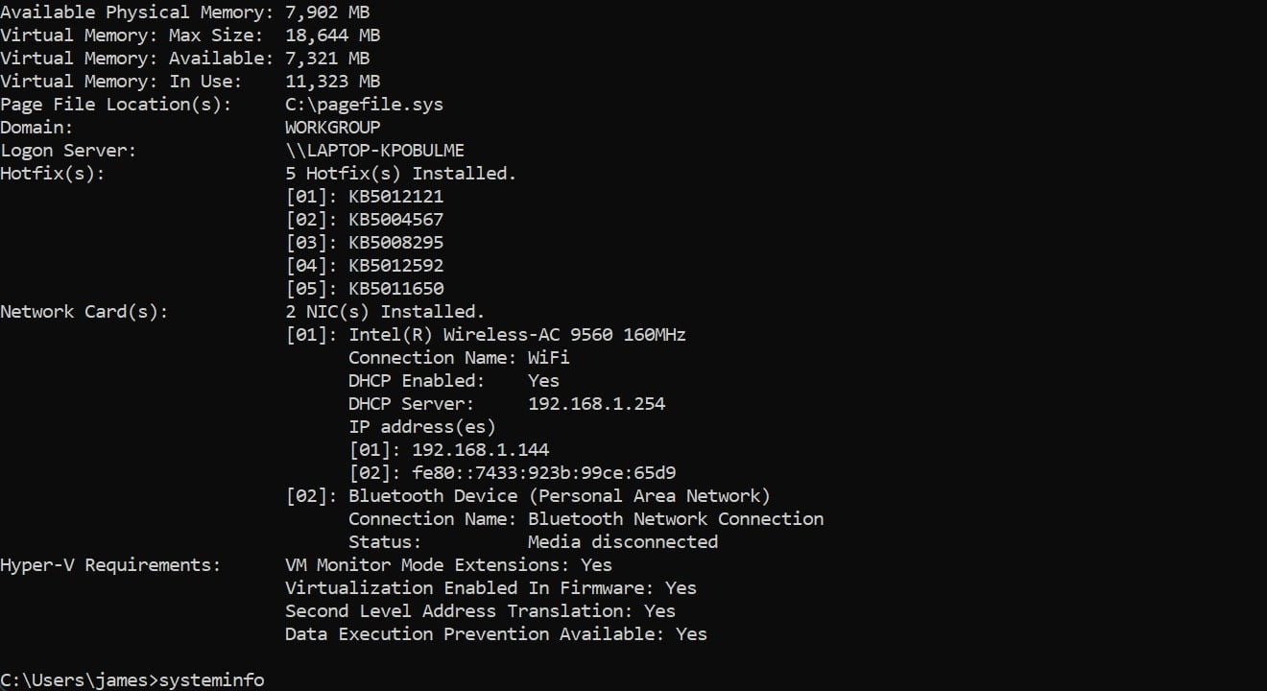Click the C:\Users\james prompt path
This screenshot has width=1267, height=691.
[x=75, y=680]
